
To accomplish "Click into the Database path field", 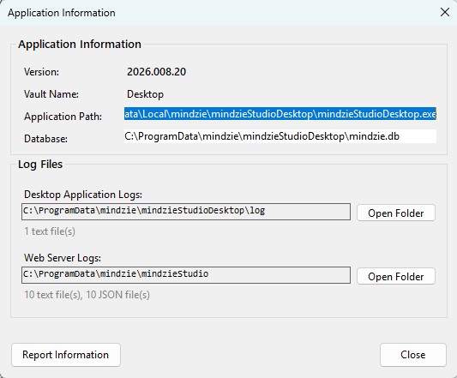I will tap(280, 136).
